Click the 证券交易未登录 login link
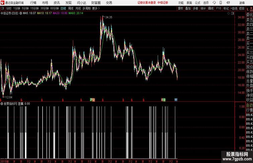 (147, 3)
